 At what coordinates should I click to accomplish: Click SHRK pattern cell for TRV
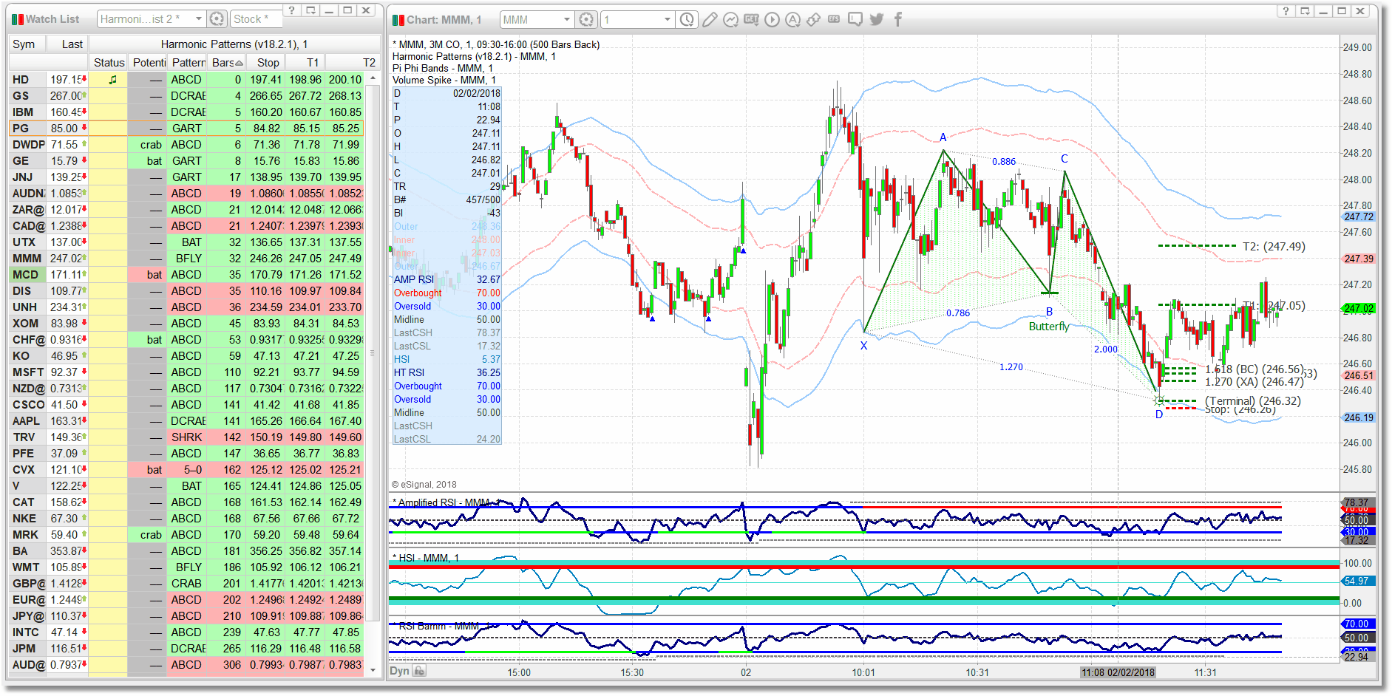tap(187, 437)
